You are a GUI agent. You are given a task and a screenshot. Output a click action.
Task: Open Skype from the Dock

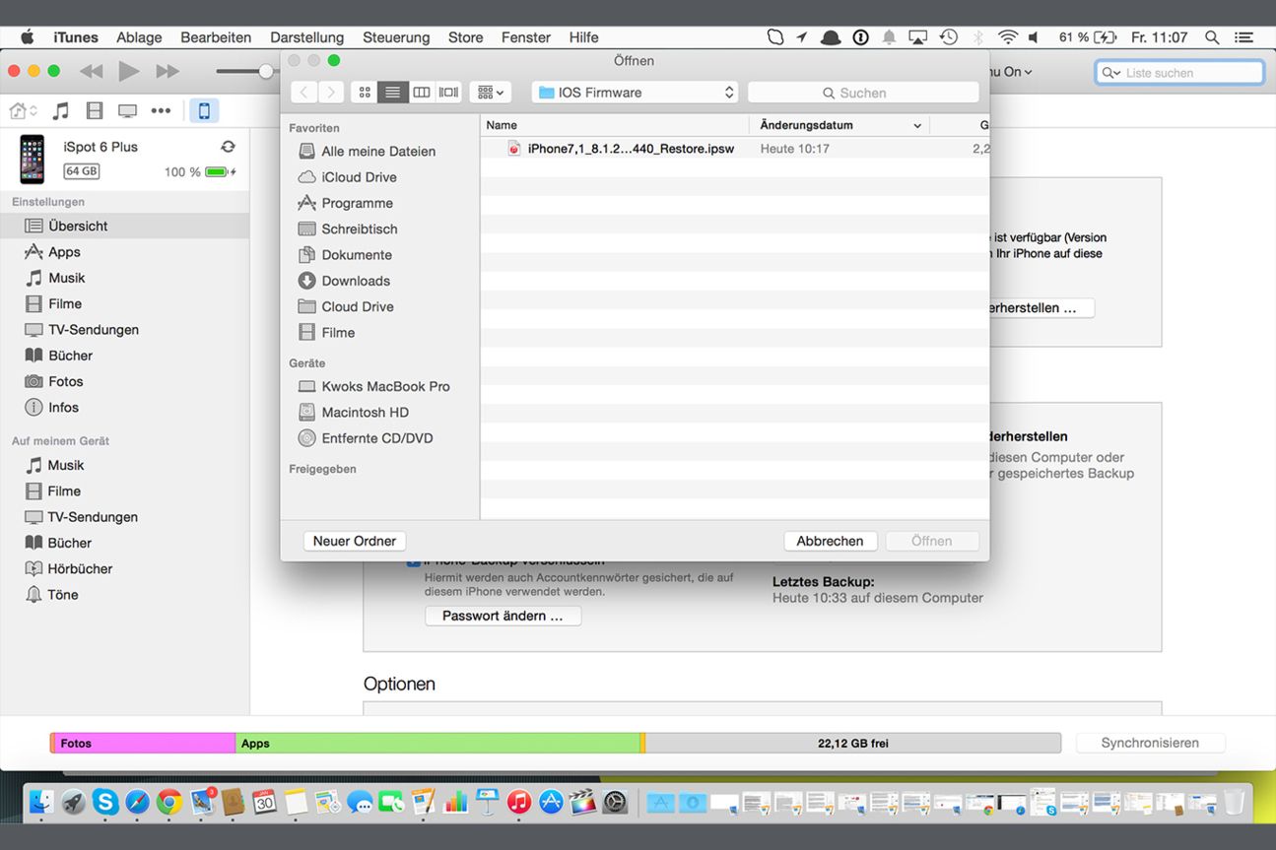pyautogui.click(x=105, y=802)
